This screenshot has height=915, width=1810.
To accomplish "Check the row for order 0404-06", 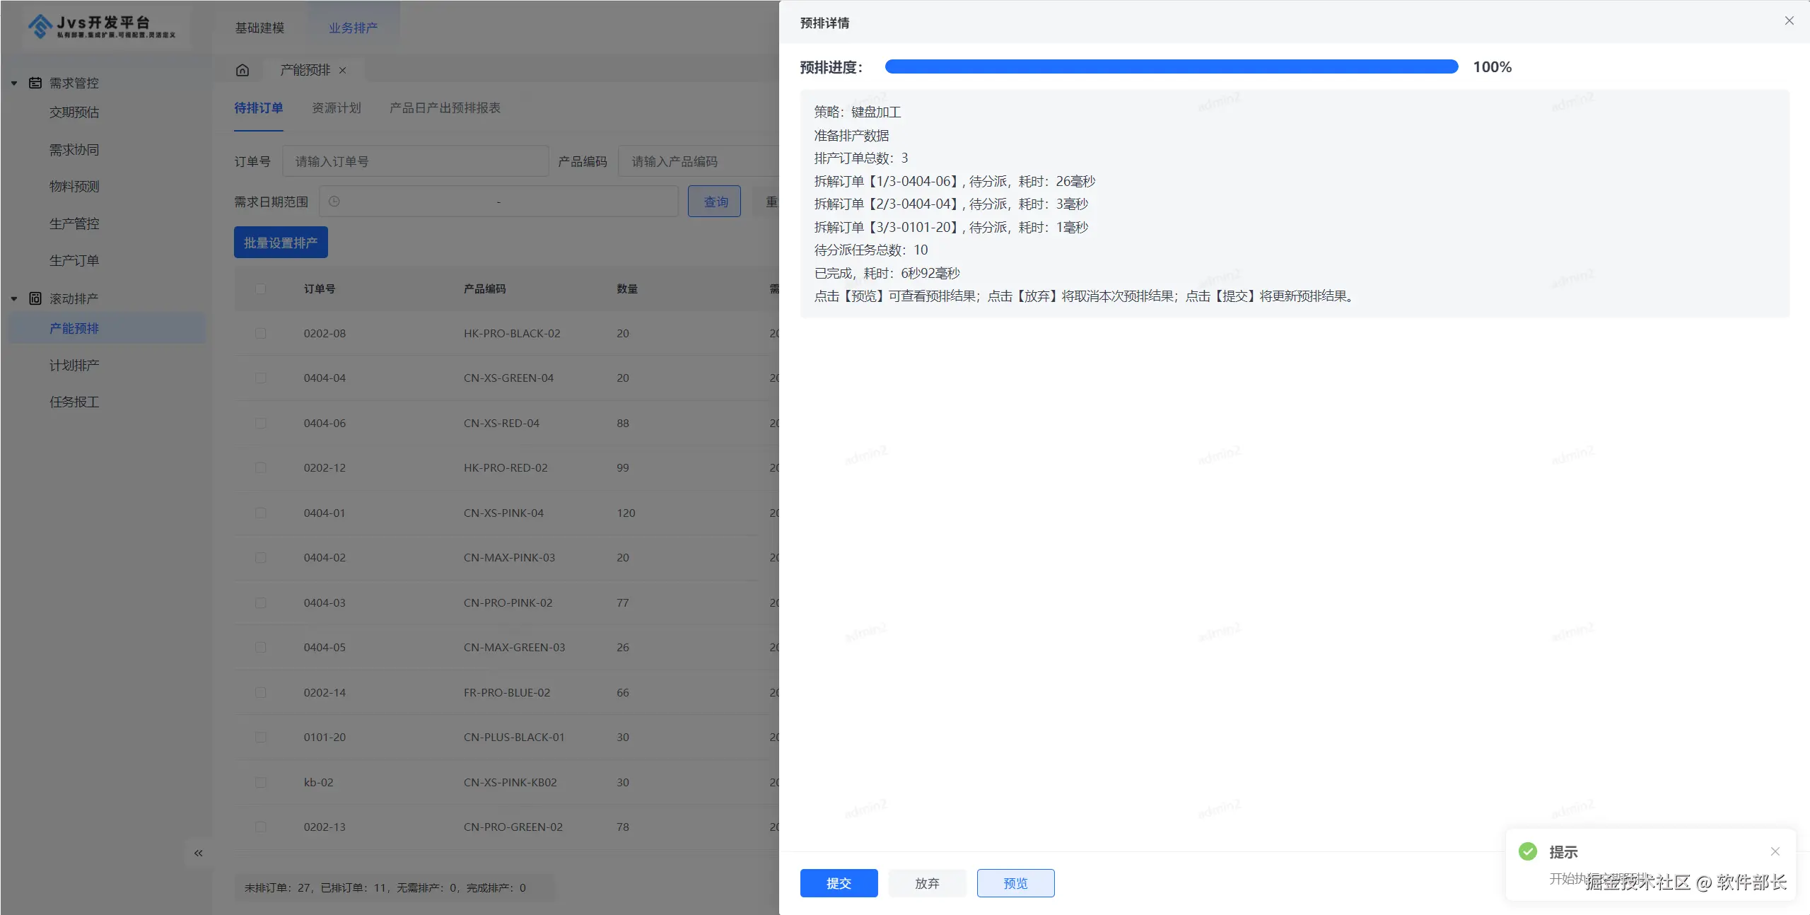I will (261, 423).
